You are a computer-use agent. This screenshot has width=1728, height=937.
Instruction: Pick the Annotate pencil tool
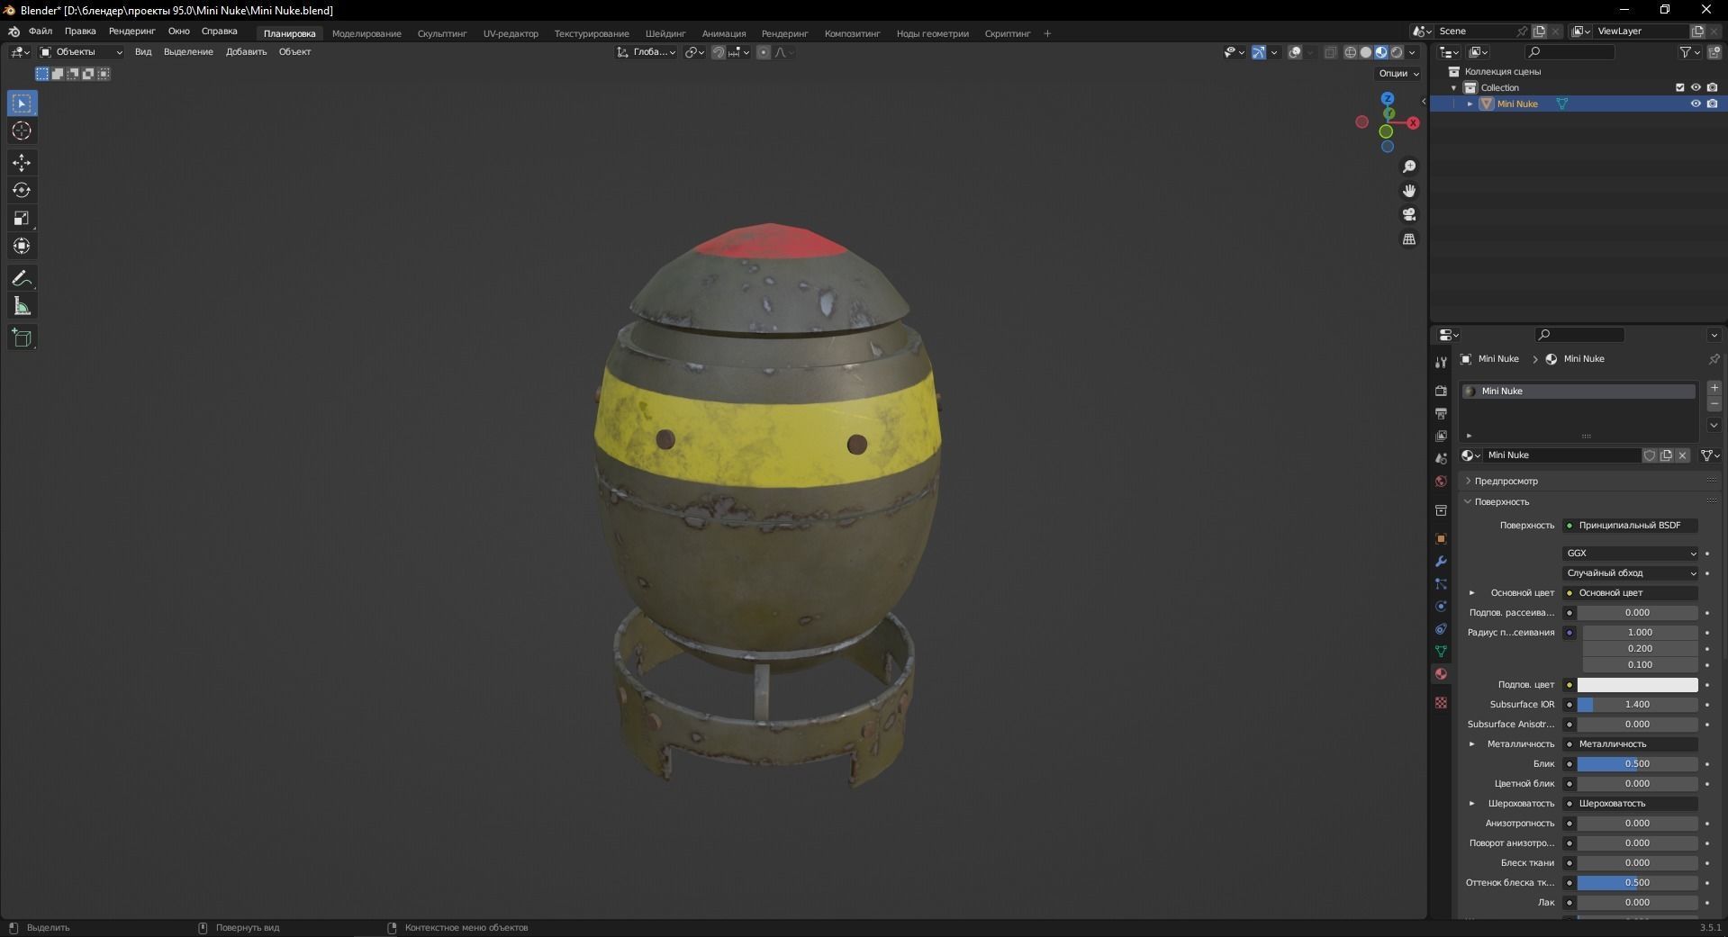(x=22, y=279)
